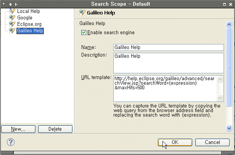235x155 pixels.
Task: Click the Galileo Help icon in tree
Action: (12, 31)
